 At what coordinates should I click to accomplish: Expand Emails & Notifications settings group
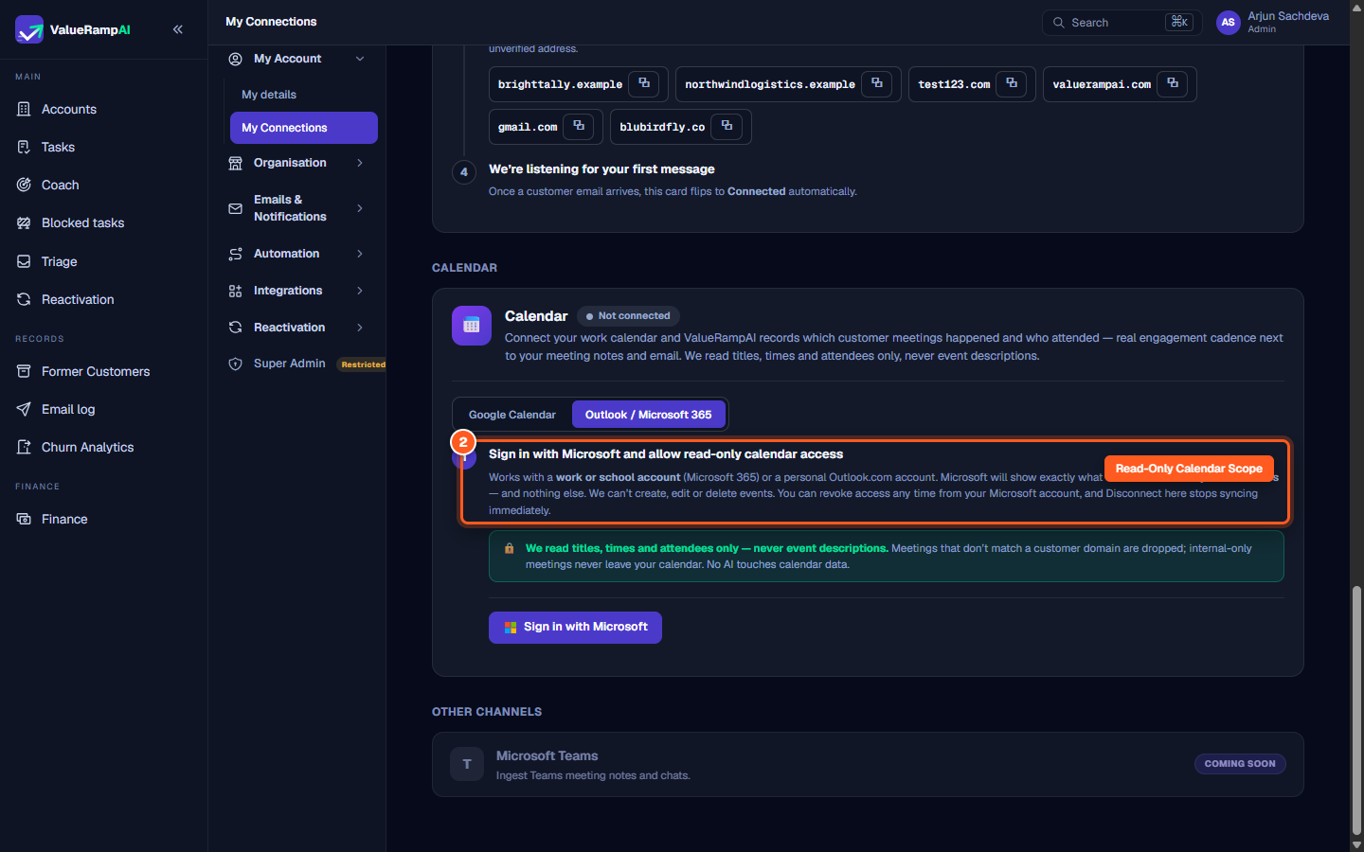coord(360,208)
